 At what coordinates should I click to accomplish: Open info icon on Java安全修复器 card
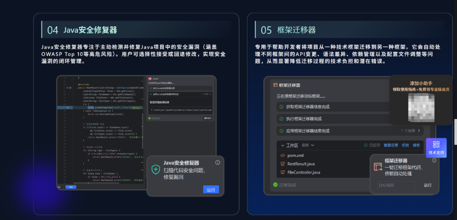coord(218,162)
